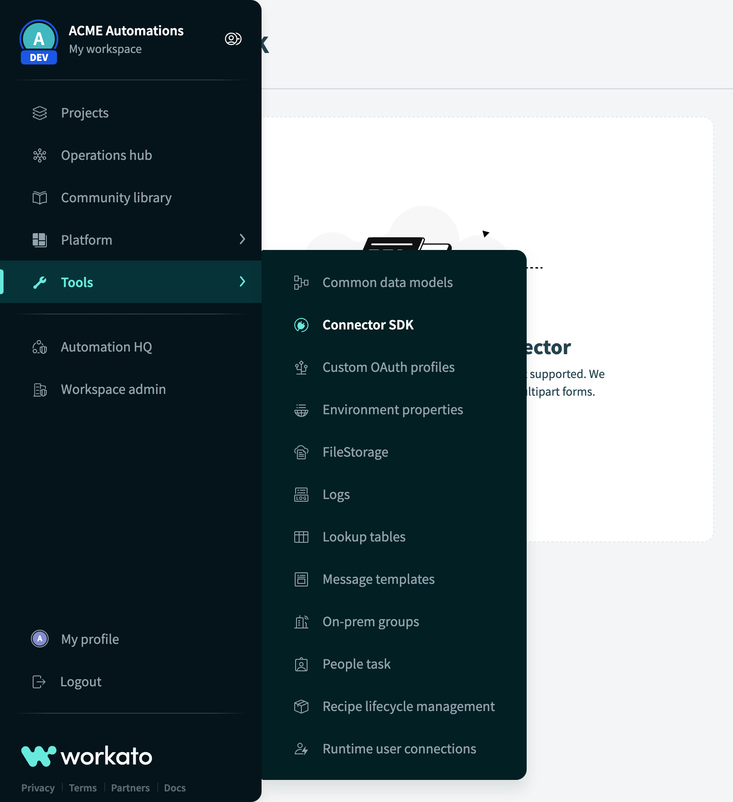Click the Workspace admin icon

(x=40, y=390)
